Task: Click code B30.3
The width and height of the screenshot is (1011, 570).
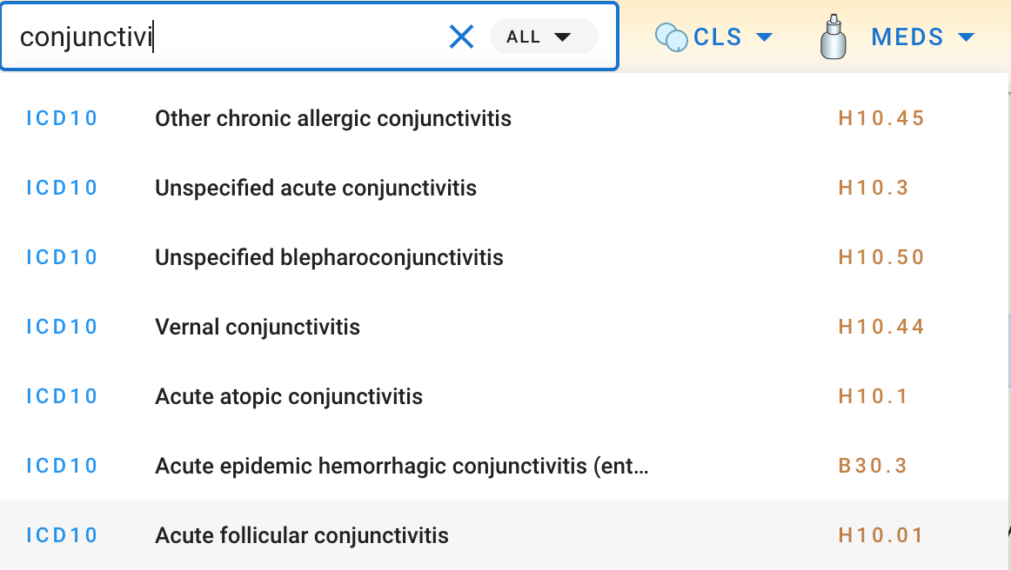Action: 873,466
